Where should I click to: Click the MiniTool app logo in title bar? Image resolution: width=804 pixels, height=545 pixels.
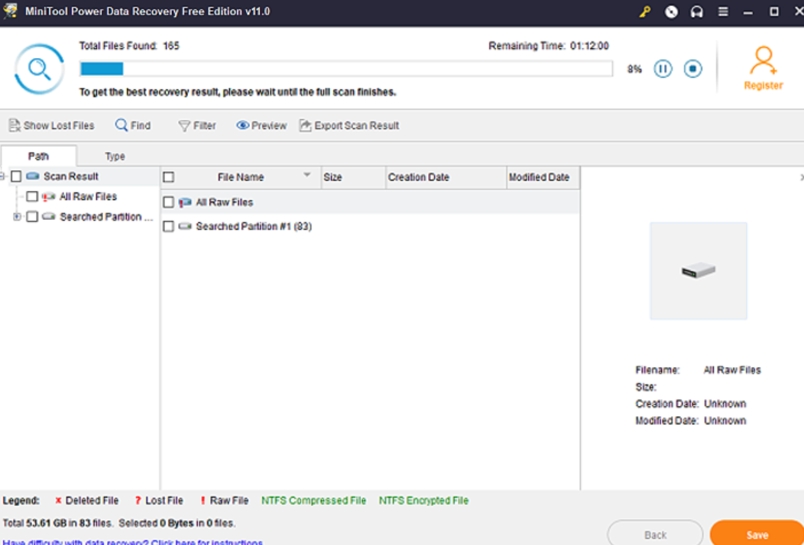click(x=10, y=11)
